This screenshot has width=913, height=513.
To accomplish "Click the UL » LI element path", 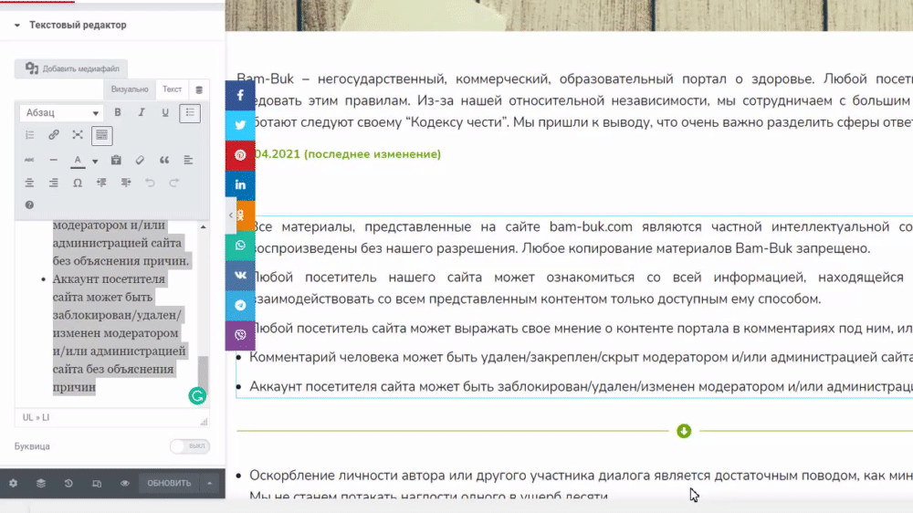I will (37, 417).
